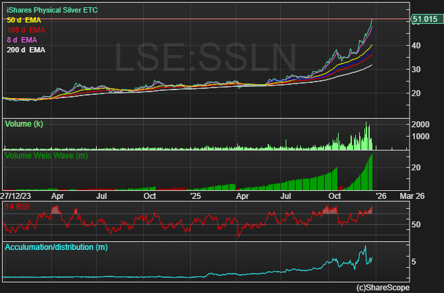Click the 14 RSI indicator label

tap(18, 207)
